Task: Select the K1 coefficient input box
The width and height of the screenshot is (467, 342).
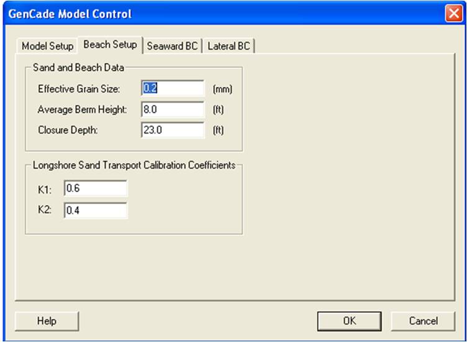Action: (x=96, y=188)
